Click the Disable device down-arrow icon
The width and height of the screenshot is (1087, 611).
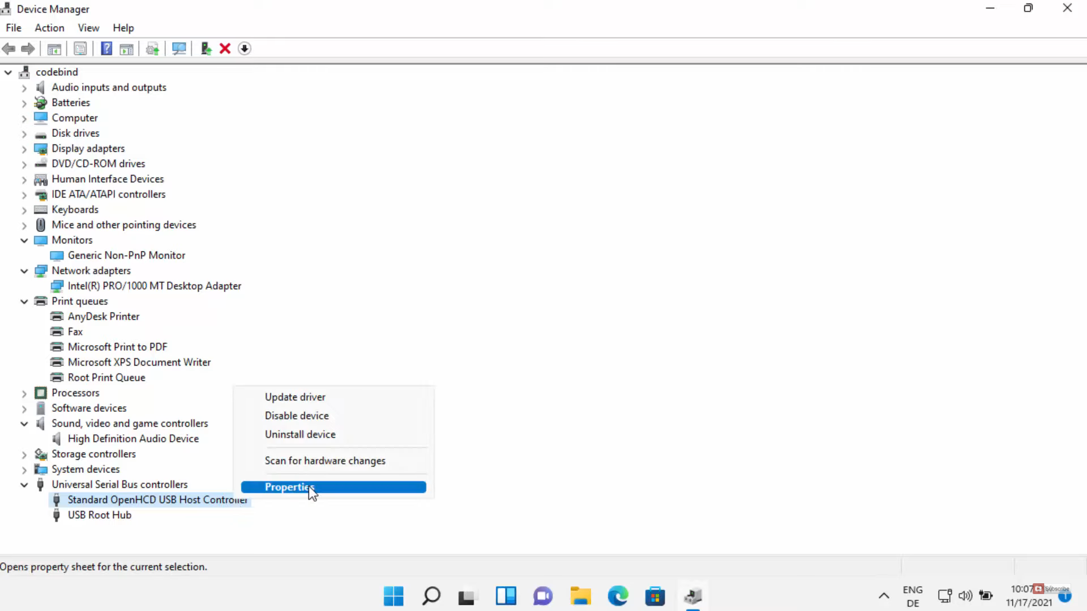[x=244, y=49]
